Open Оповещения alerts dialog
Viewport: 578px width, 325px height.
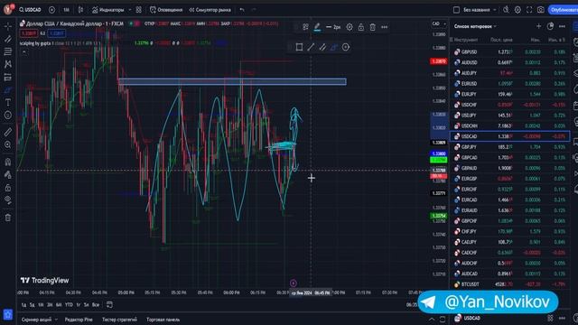click(166, 10)
